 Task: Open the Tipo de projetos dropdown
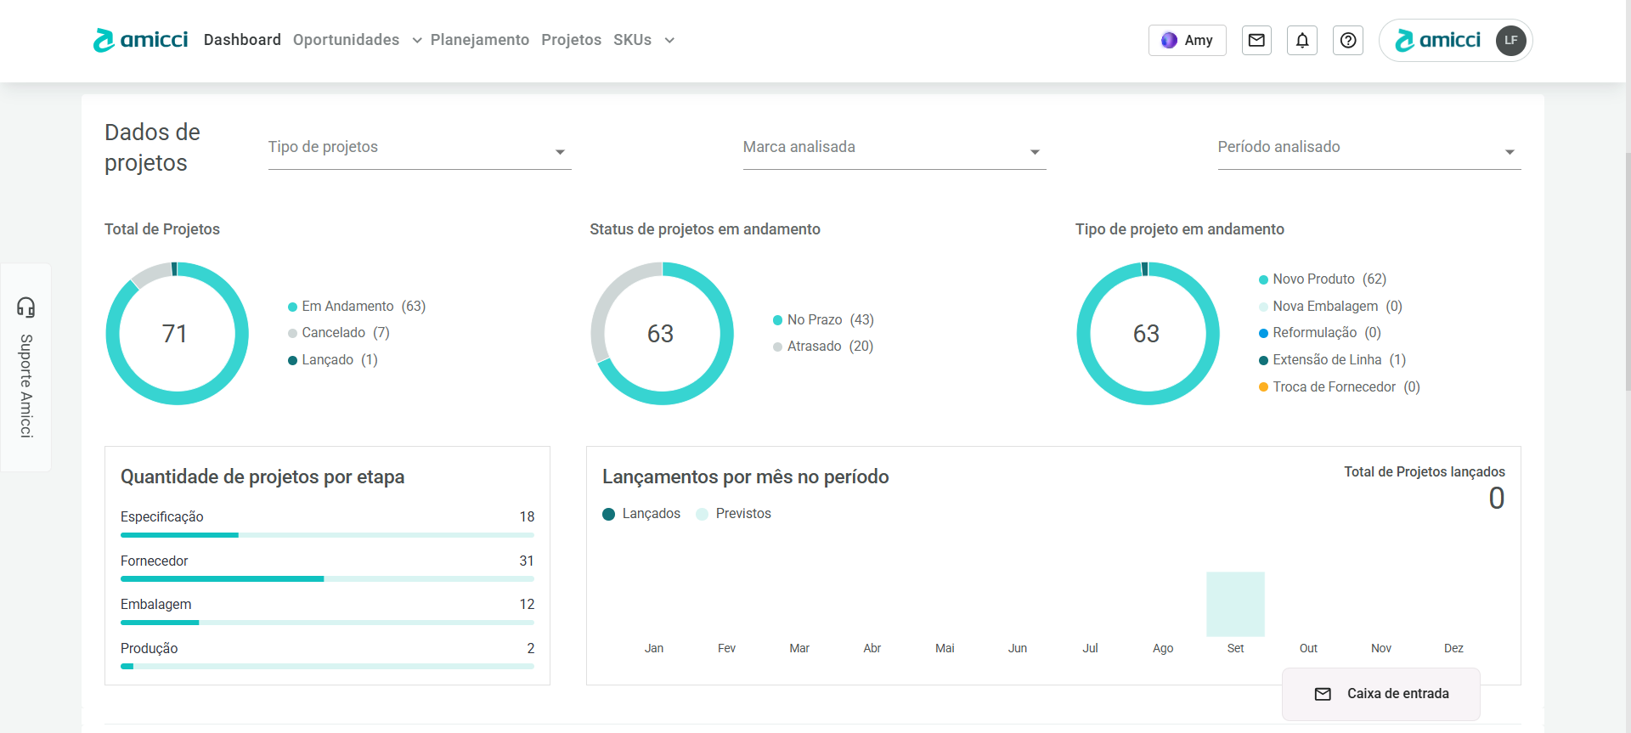point(419,148)
